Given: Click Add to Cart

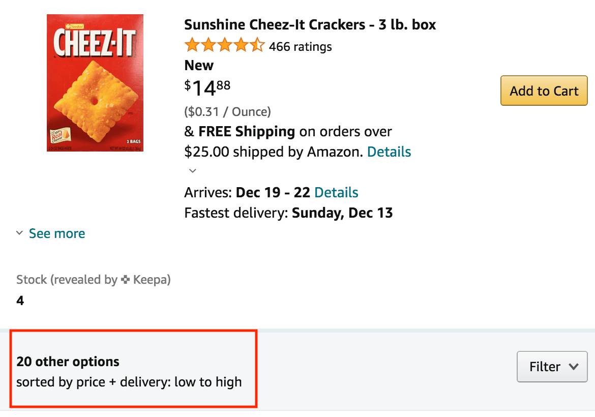Looking at the screenshot, I should [544, 91].
